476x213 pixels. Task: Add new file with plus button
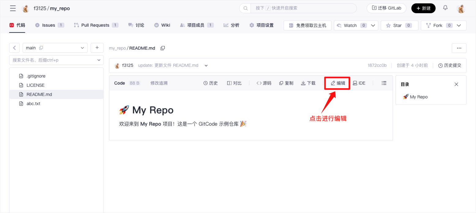point(97,48)
